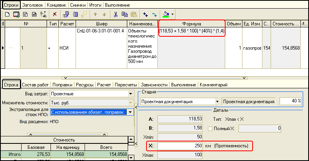Click the scissors cut icon
The width and height of the screenshot is (309, 161).
click(x=116, y=14)
